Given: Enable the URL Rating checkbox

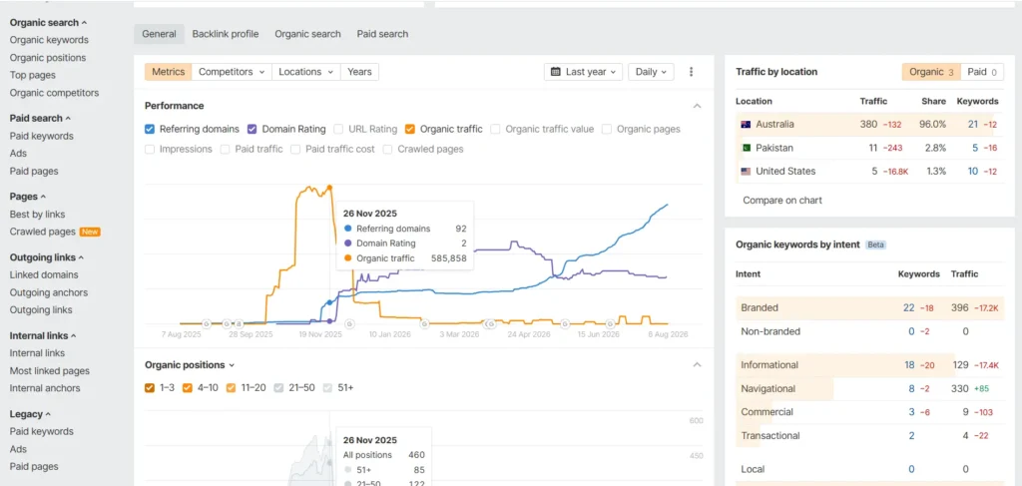Looking at the screenshot, I should [338, 129].
